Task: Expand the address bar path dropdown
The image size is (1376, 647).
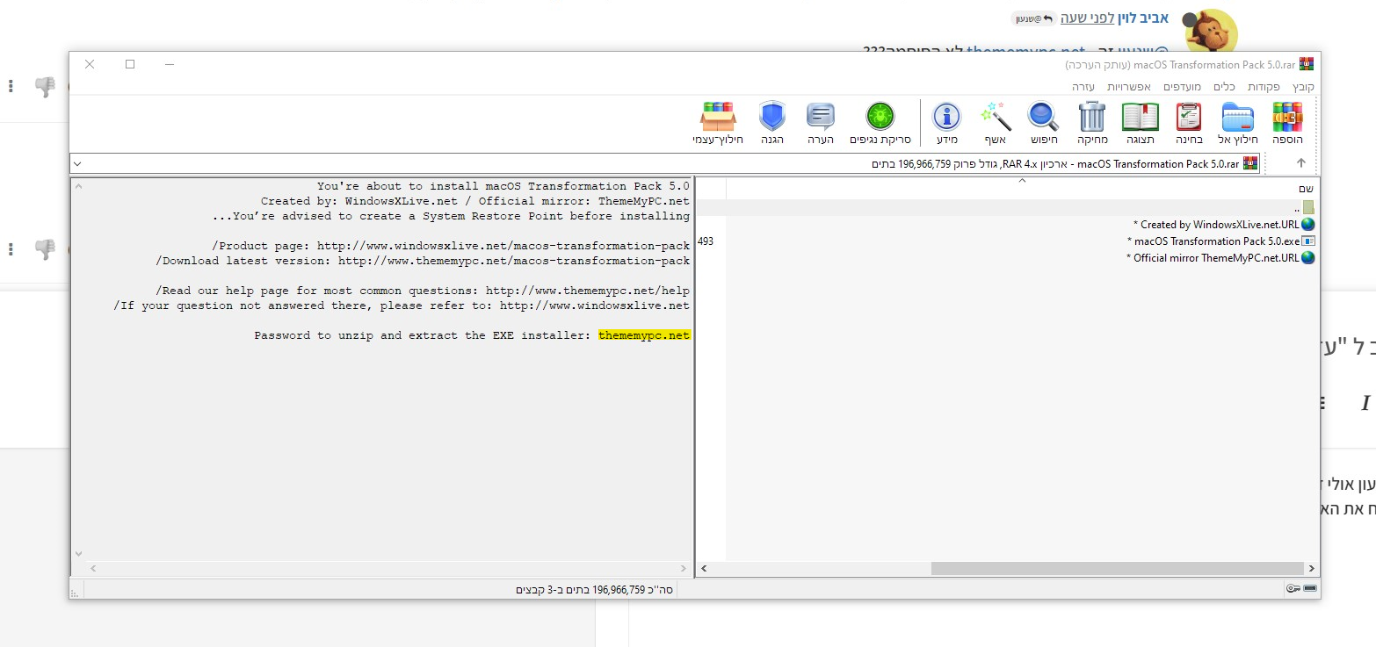Action: (77, 163)
